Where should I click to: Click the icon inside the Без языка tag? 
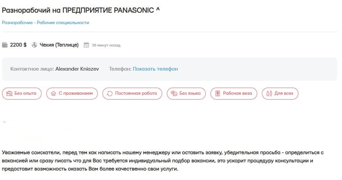pyautogui.click(x=174, y=93)
